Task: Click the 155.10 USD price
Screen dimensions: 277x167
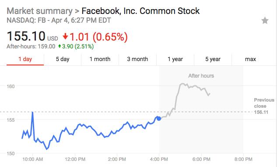Action: pos(32,36)
